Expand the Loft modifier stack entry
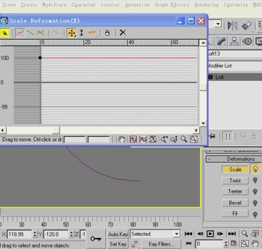This screenshot has width=262, height=249. 210,77
